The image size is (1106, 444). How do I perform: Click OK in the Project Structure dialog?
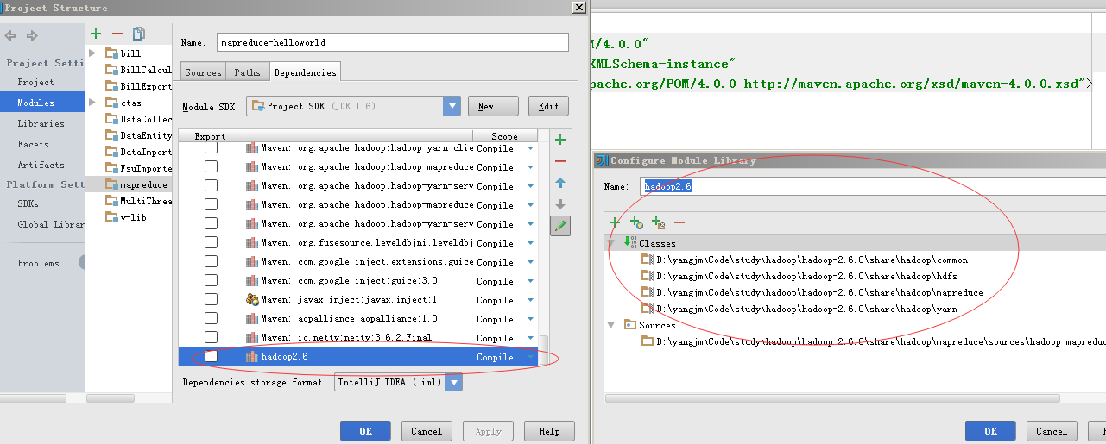coord(365,431)
